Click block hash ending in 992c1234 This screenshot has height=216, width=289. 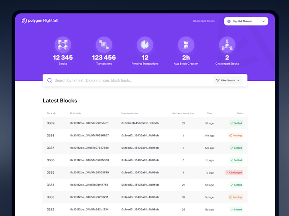pyautogui.click(x=90, y=209)
